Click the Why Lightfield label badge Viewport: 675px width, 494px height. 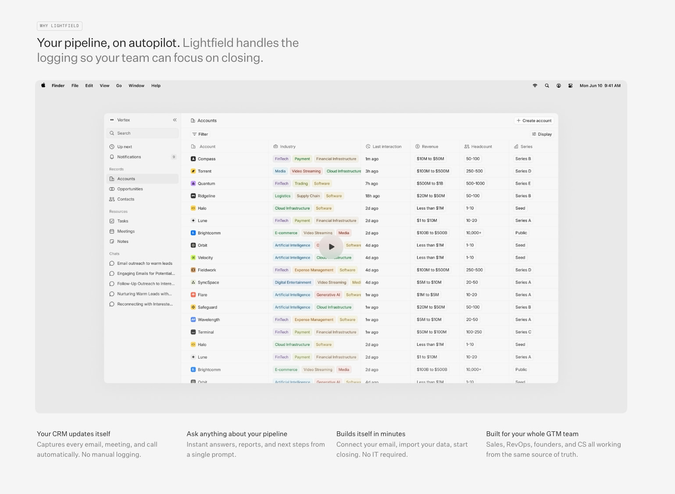click(60, 26)
